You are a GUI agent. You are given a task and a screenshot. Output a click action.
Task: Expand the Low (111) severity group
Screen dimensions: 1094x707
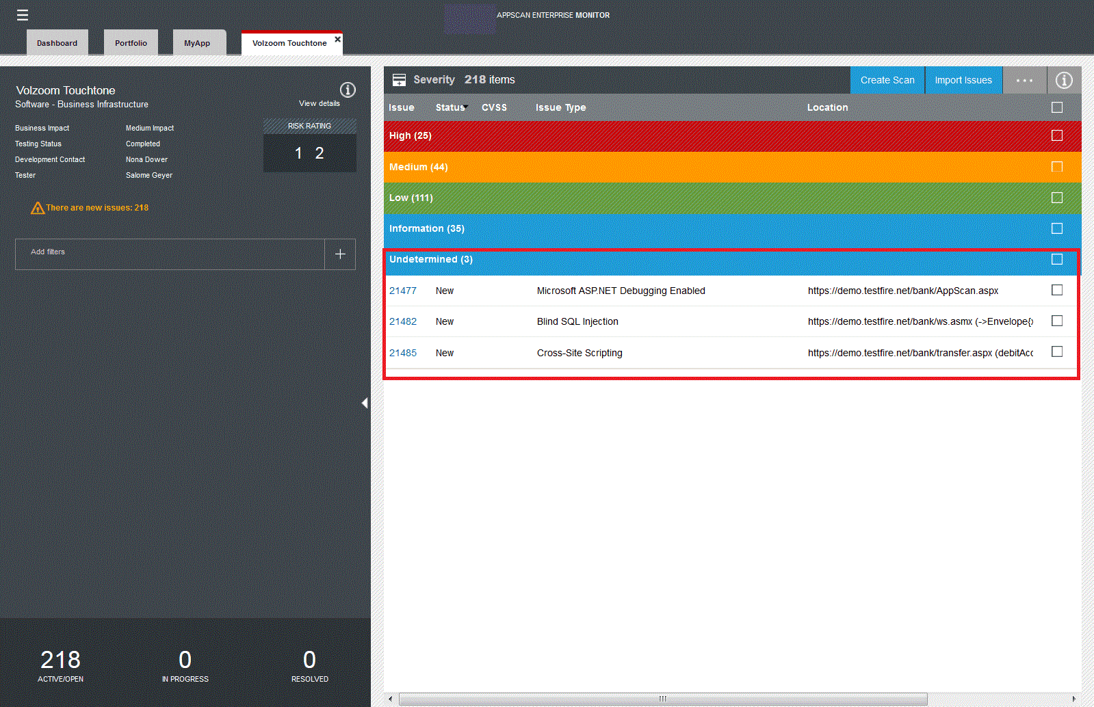pos(411,198)
